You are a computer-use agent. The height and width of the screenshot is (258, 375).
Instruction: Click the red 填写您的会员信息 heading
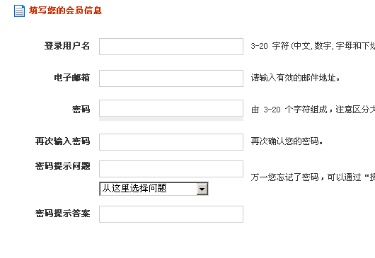[x=65, y=11]
